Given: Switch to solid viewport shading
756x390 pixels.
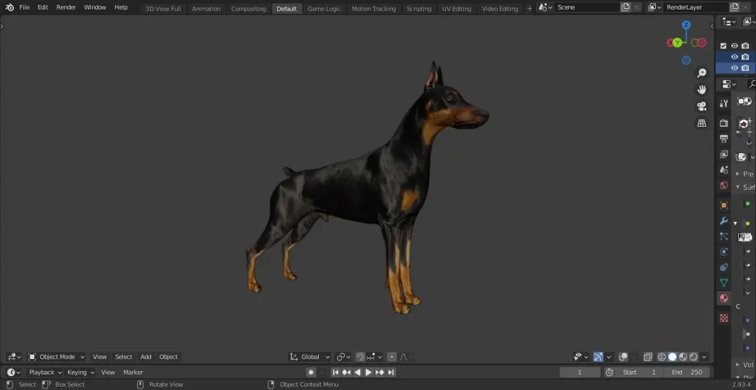Looking at the screenshot, I should tap(672, 357).
